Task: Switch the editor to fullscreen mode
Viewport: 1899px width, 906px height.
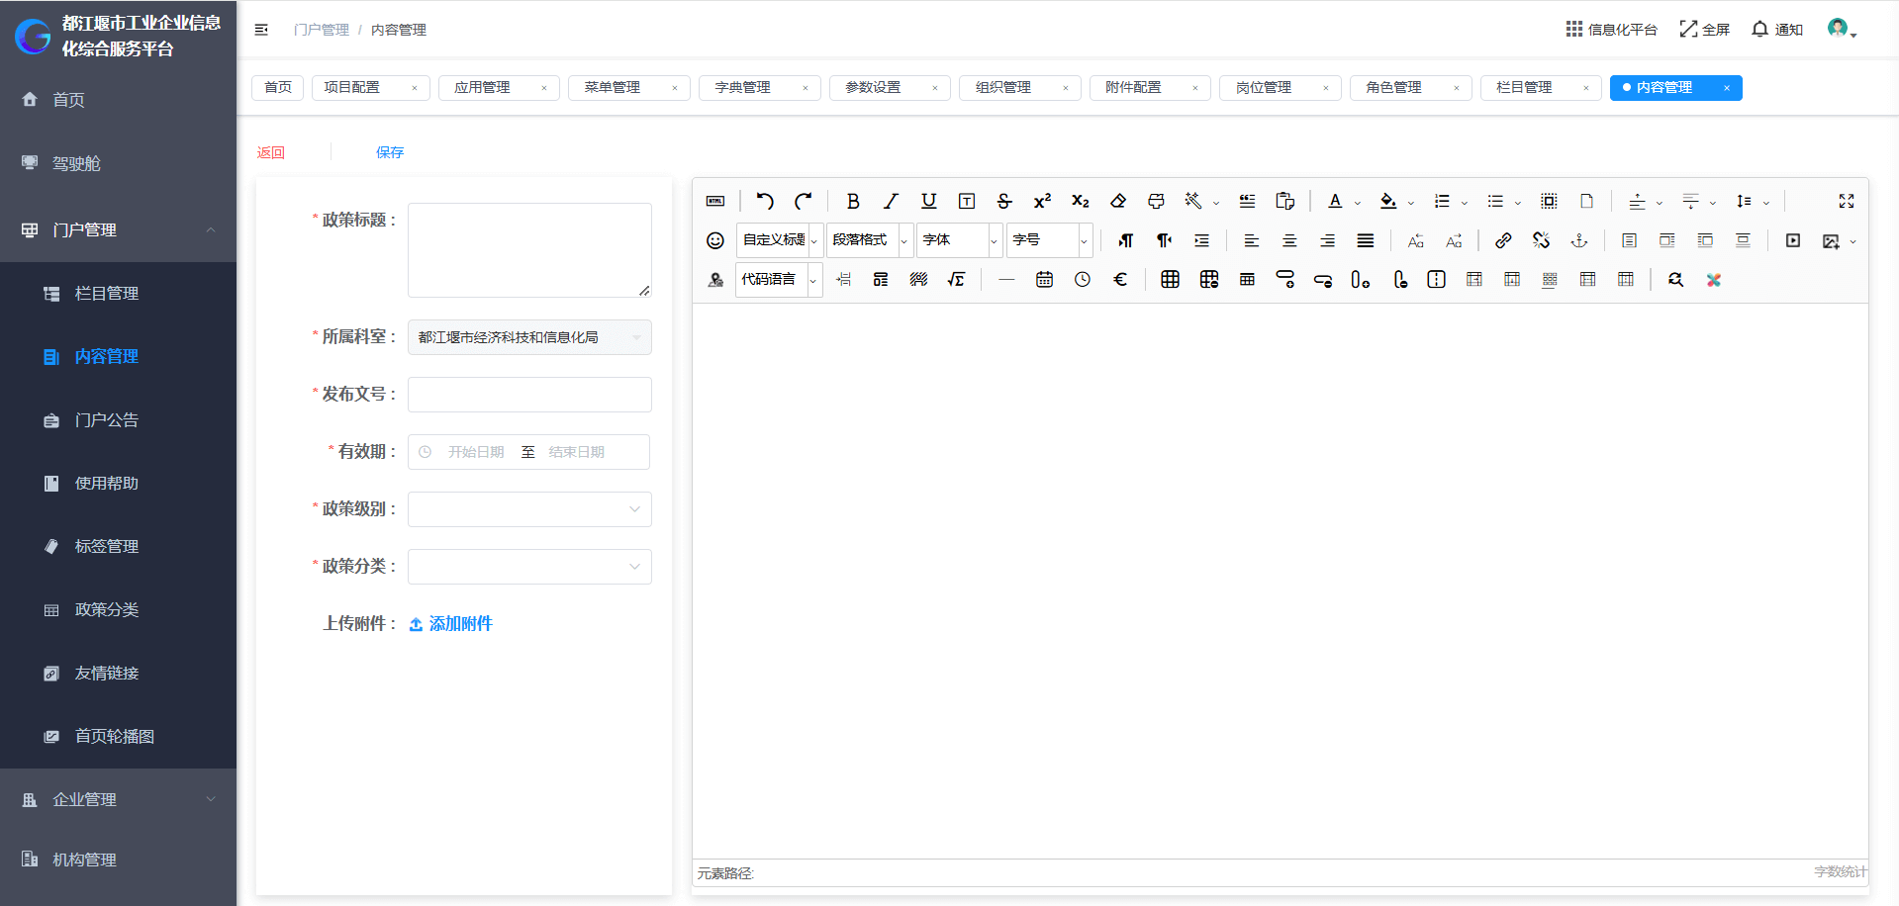Action: click(x=1846, y=202)
